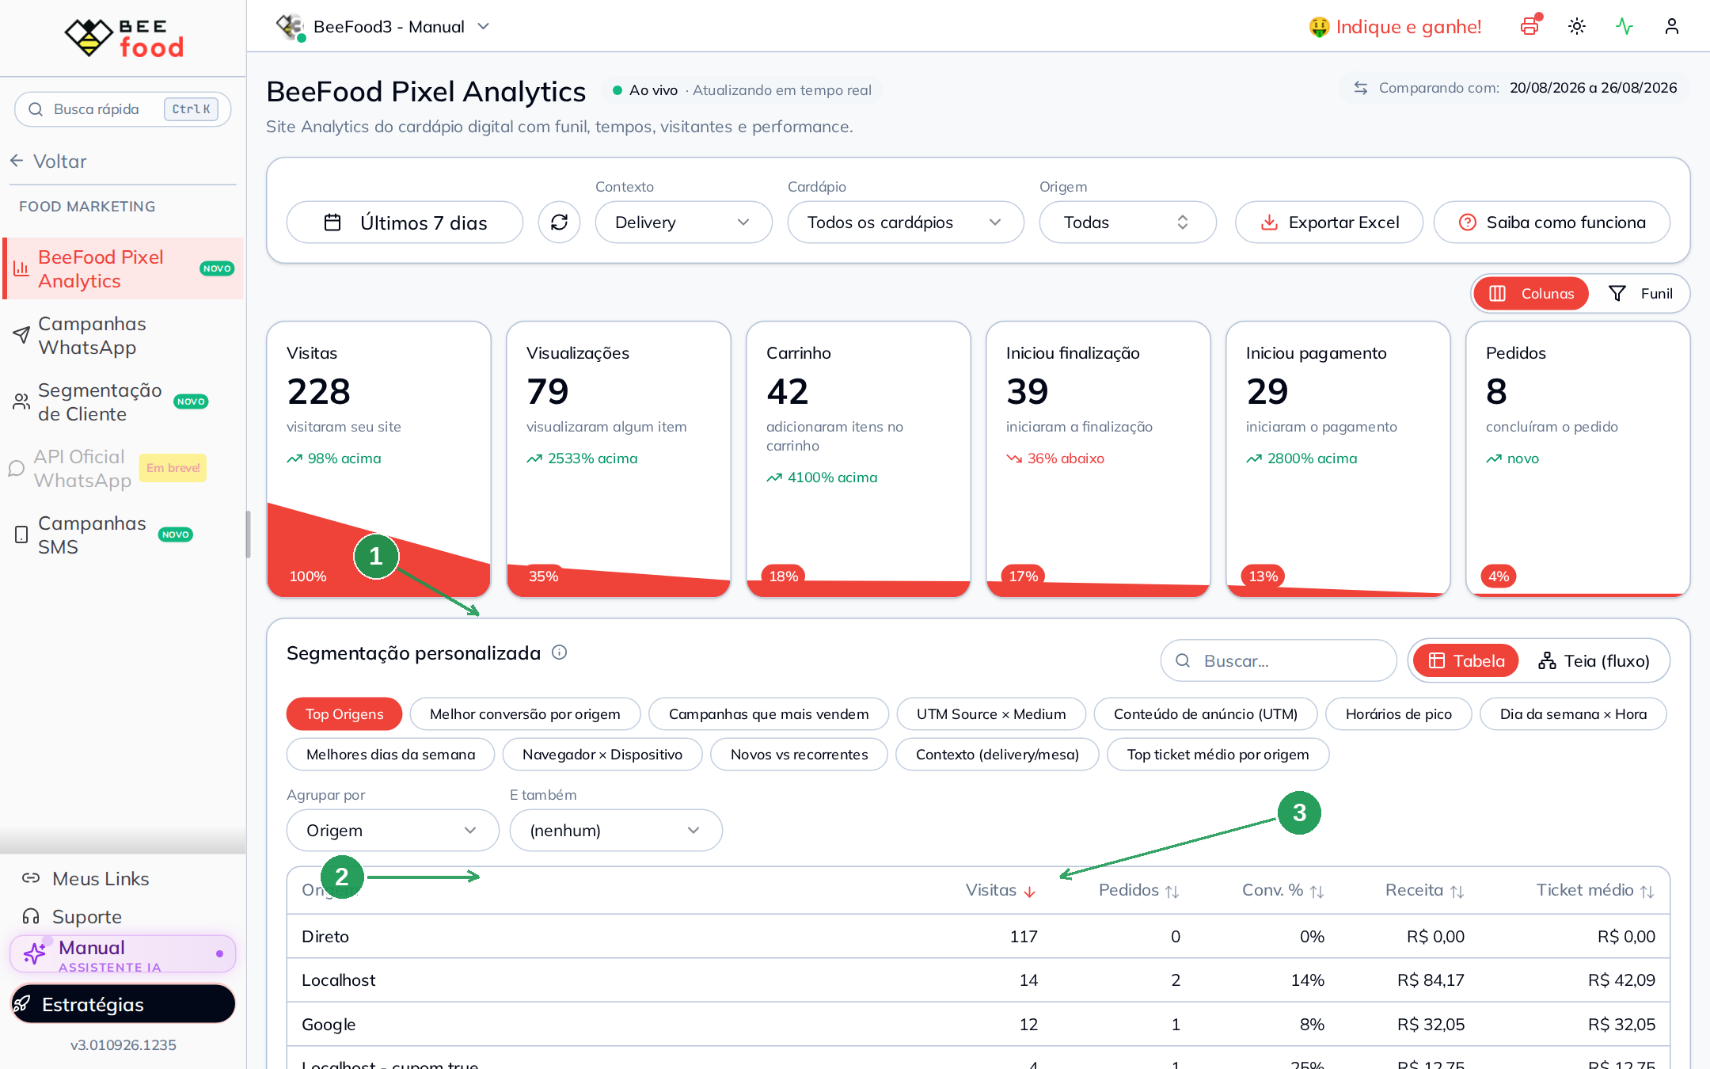Viewport: 1710px width, 1069px height.
Task: Click the back arrow next to Voltar
Action: click(17, 162)
